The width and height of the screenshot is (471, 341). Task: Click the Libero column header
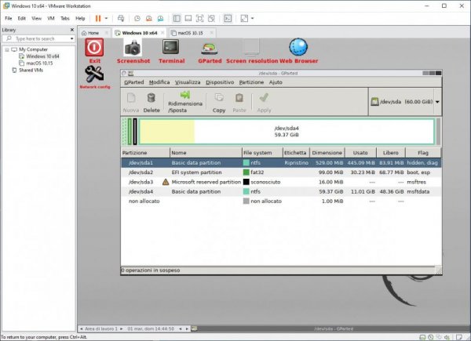click(x=390, y=153)
